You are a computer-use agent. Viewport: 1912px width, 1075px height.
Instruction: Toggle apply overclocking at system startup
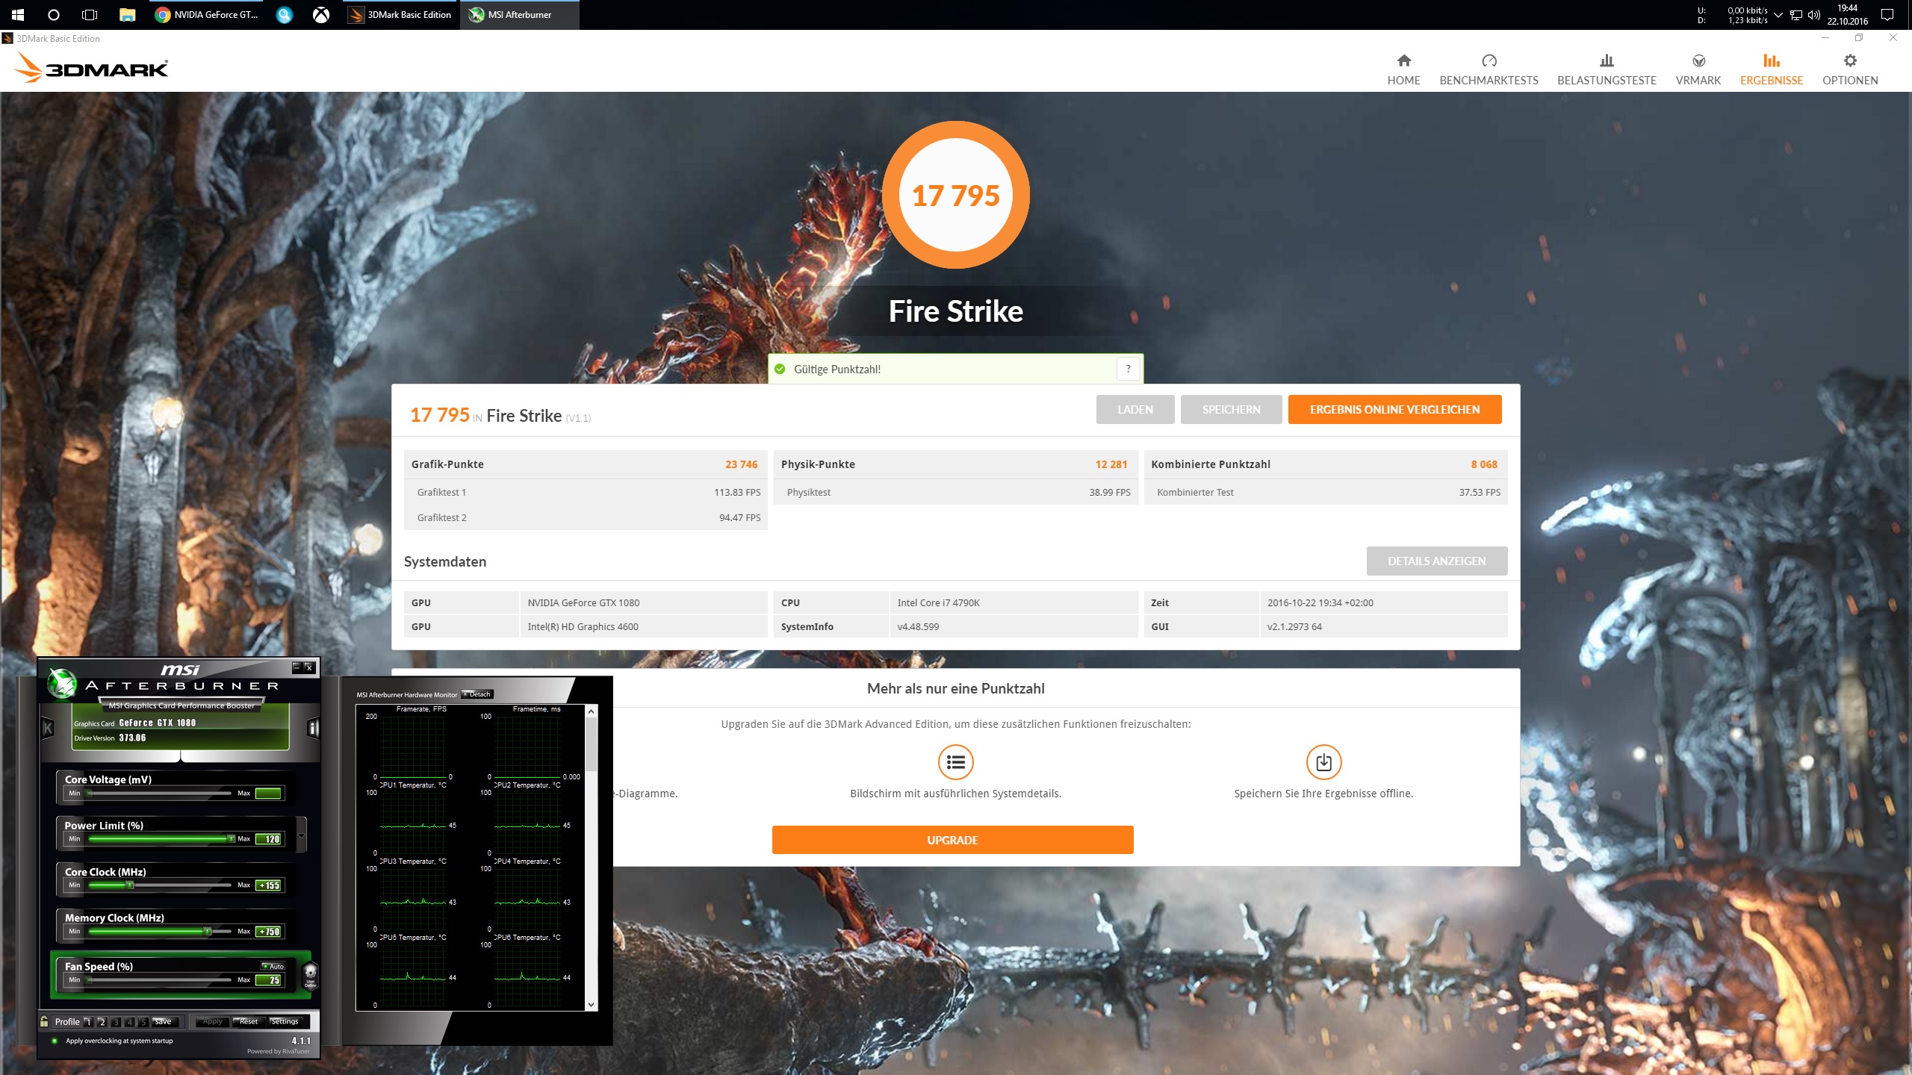click(55, 1041)
